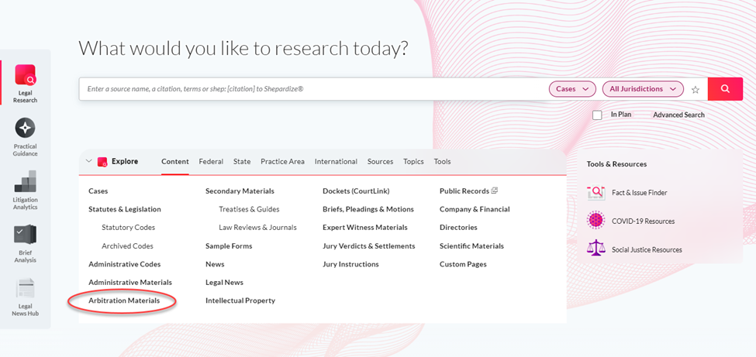Switch to the Topics tab
The width and height of the screenshot is (756, 357).
(x=414, y=162)
